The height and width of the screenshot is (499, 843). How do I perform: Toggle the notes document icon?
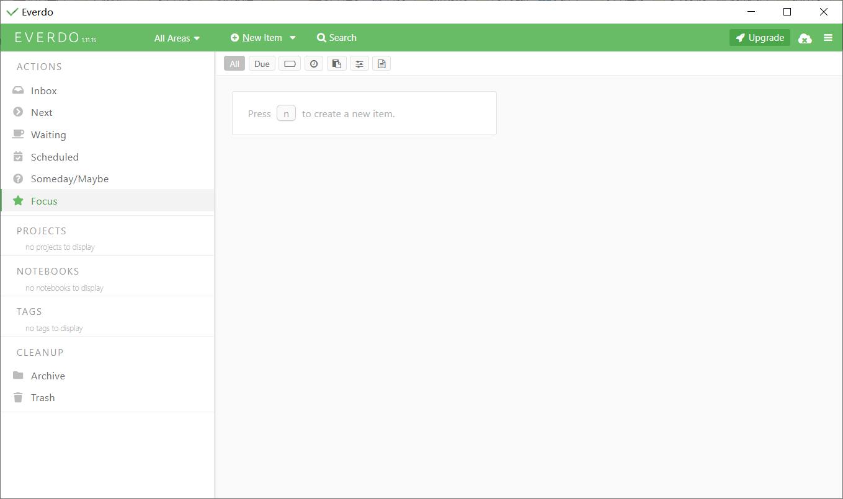click(381, 64)
